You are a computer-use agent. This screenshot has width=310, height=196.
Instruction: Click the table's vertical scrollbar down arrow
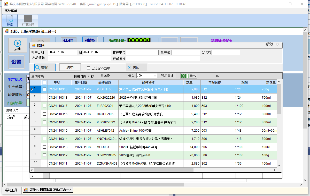[x=279, y=166]
